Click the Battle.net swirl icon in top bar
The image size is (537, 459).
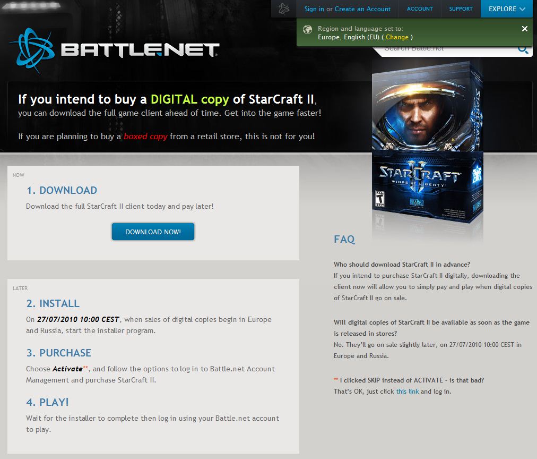(284, 8)
